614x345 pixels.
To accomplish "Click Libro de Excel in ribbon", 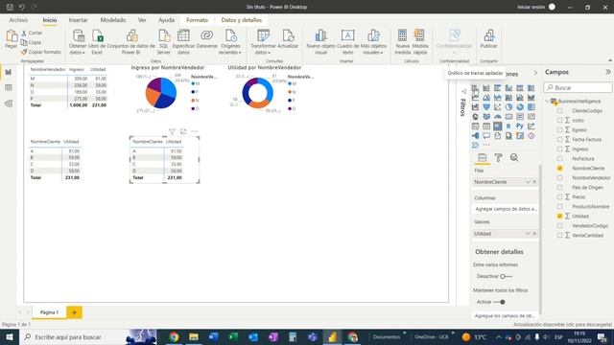I will [97, 42].
